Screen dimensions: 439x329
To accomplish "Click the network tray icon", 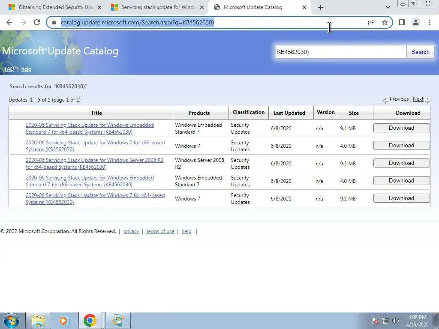I will [385, 321].
